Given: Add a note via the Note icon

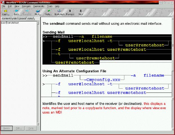Looking at the screenshot, I should [49, 11].
